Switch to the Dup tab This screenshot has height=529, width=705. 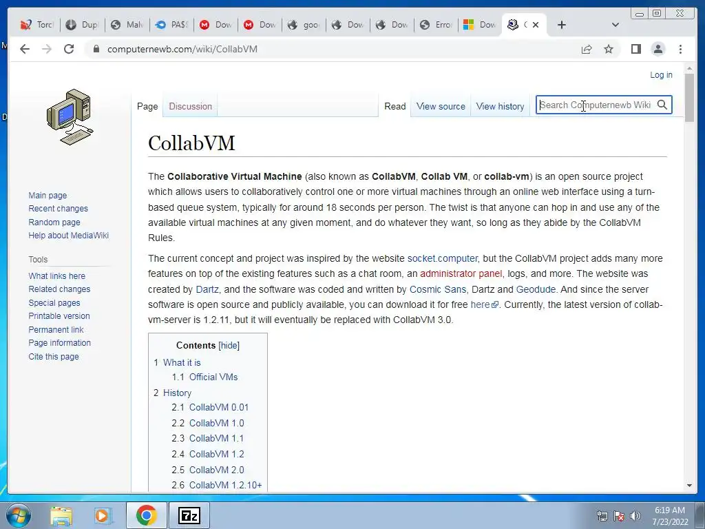tap(82, 25)
